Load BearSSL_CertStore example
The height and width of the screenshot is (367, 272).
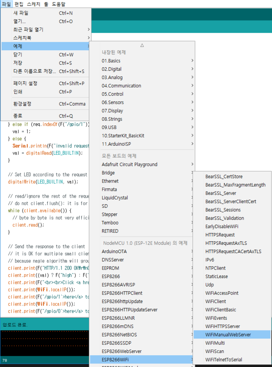coord(232,177)
